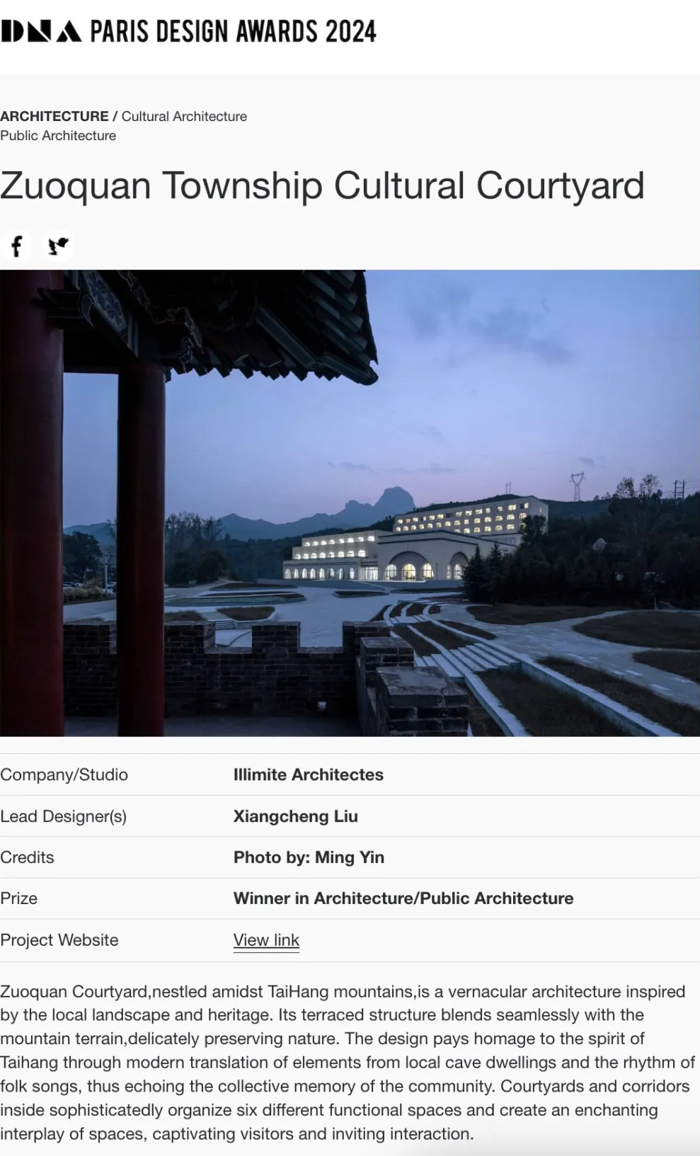Viewport: 700px width, 1156px height.
Task: Click the Illimite Architectes studio name
Action: click(308, 774)
